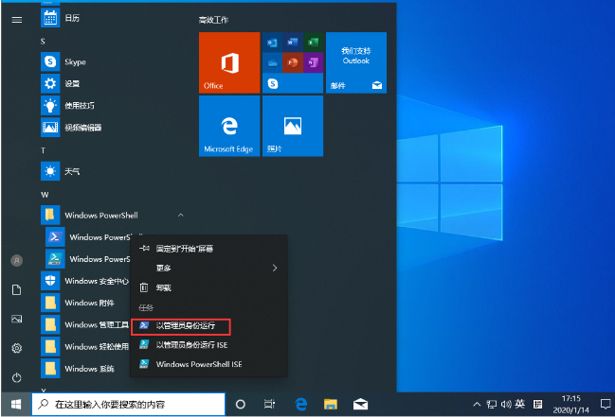Open the 照片 photos tile
This screenshot has width=615, height=417.
[293, 126]
